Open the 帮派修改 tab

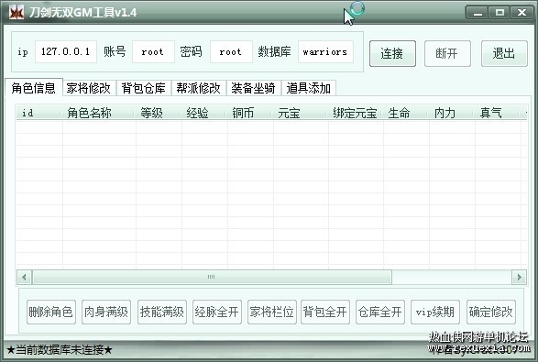click(199, 88)
